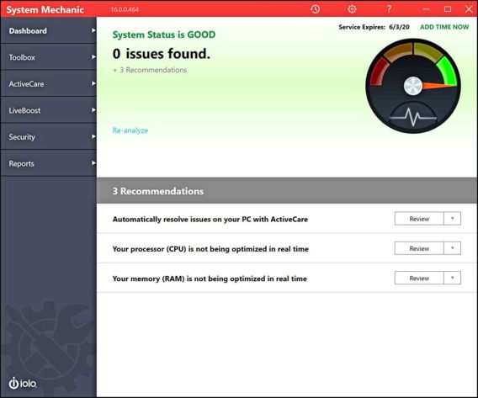Screen dimensions: 478x398
Task: Open the Dashboard menu item
Action: (x=49, y=30)
